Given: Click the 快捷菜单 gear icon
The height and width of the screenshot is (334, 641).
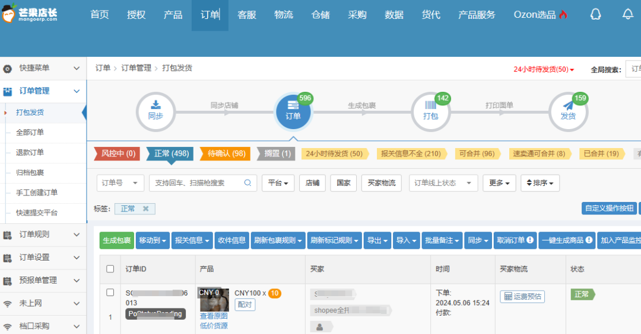Looking at the screenshot, I should [x=7, y=69].
